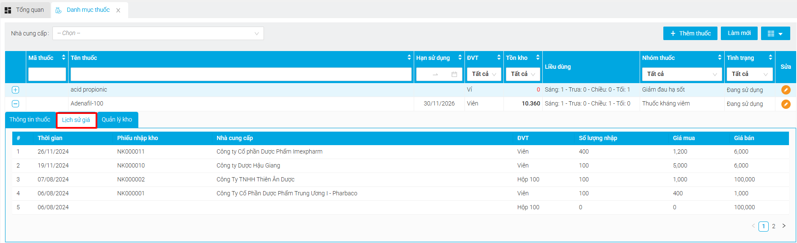This screenshot has width=797, height=243.
Task: Collapse the Adenafil-100 row
Action: coord(15,104)
